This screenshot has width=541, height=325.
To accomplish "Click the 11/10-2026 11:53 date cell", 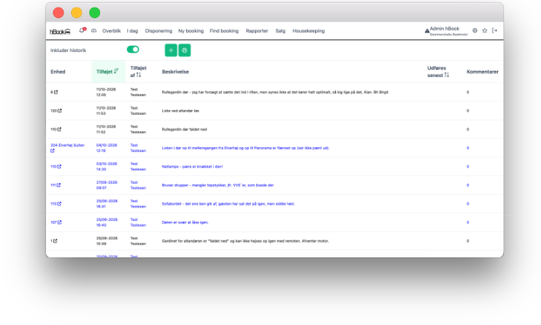I will click(x=106, y=111).
